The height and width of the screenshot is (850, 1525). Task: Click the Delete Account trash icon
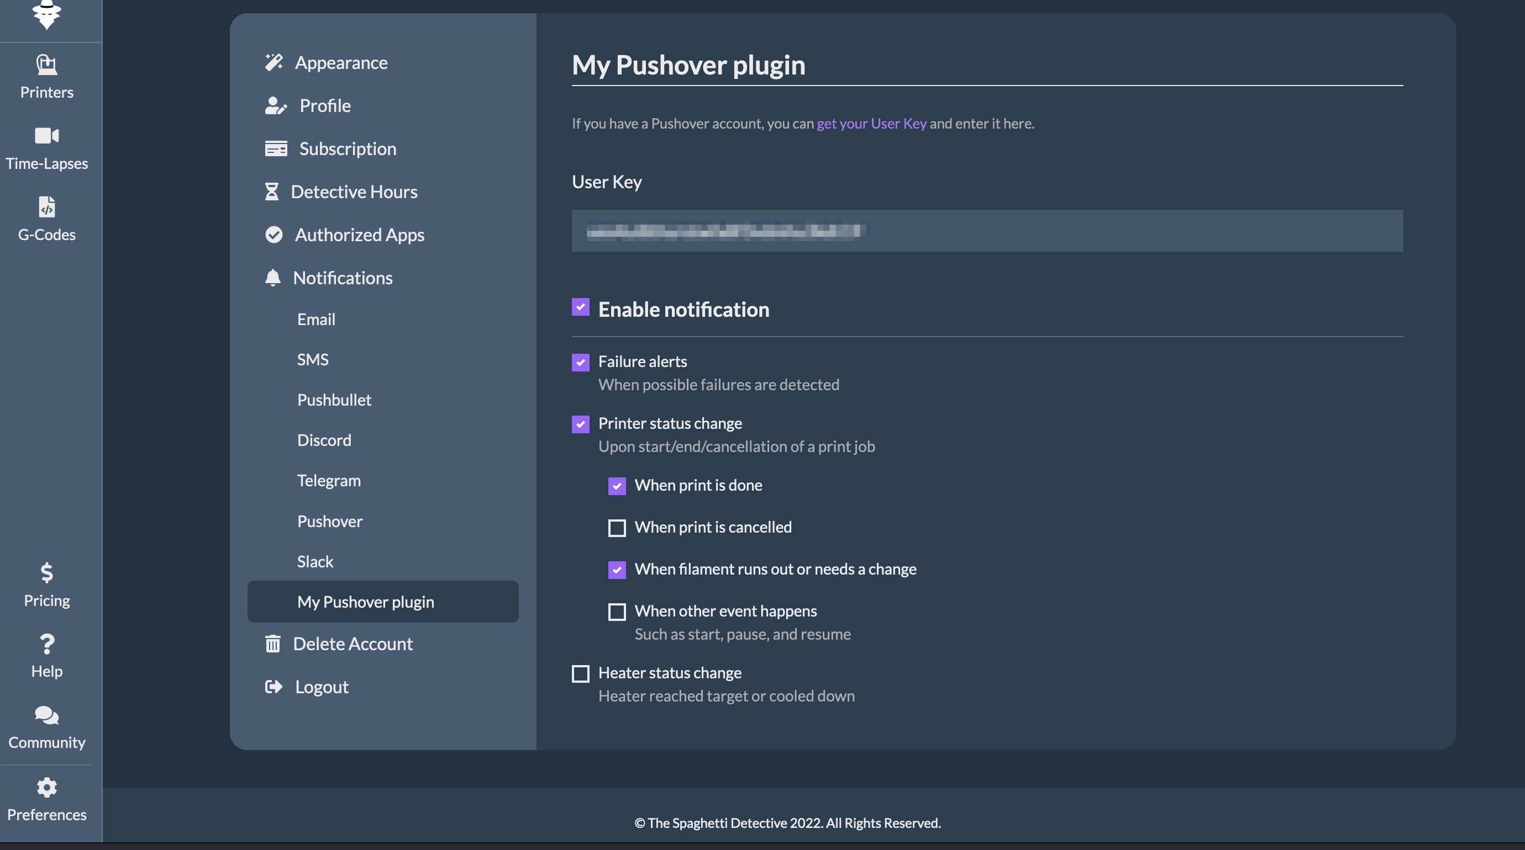(273, 644)
